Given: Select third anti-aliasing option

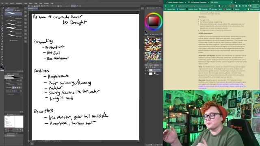Looking at the screenshot, I should [17, 88].
